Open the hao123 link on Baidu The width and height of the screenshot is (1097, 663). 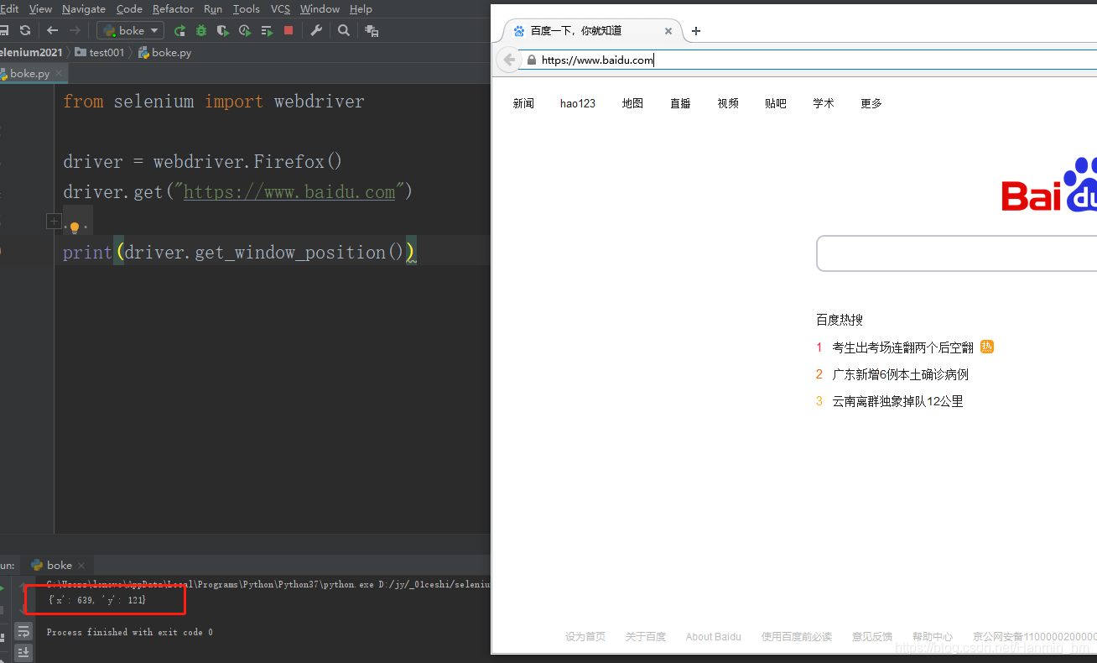coord(578,103)
